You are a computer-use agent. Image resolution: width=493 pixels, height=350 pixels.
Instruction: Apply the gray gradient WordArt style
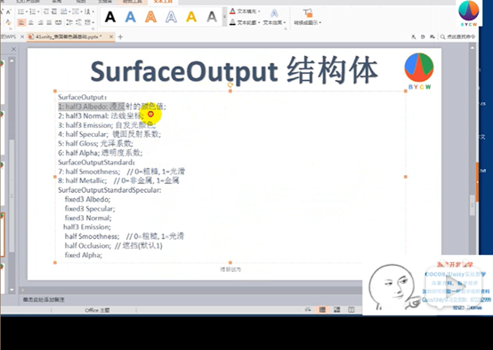(x=212, y=17)
